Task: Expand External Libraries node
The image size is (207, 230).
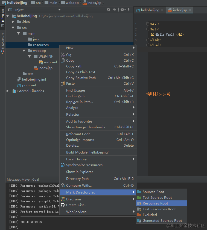Action: pyautogui.click(x=8, y=91)
